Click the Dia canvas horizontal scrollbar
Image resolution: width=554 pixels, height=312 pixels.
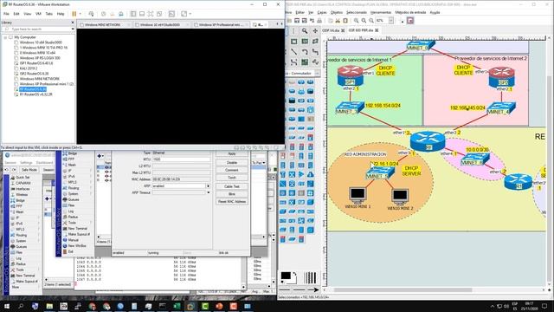pos(403,289)
